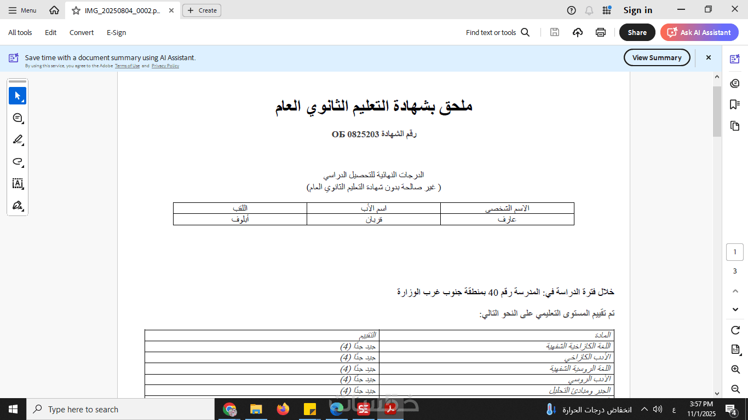Zoom out of the document
This screenshot has width=748, height=420.
pos(735,389)
